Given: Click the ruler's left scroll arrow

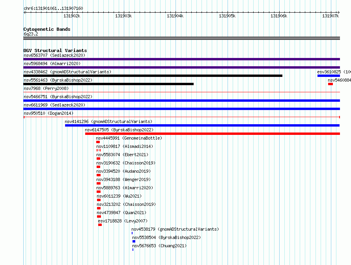Looking at the screenshot, I should (x=24, y=12).
